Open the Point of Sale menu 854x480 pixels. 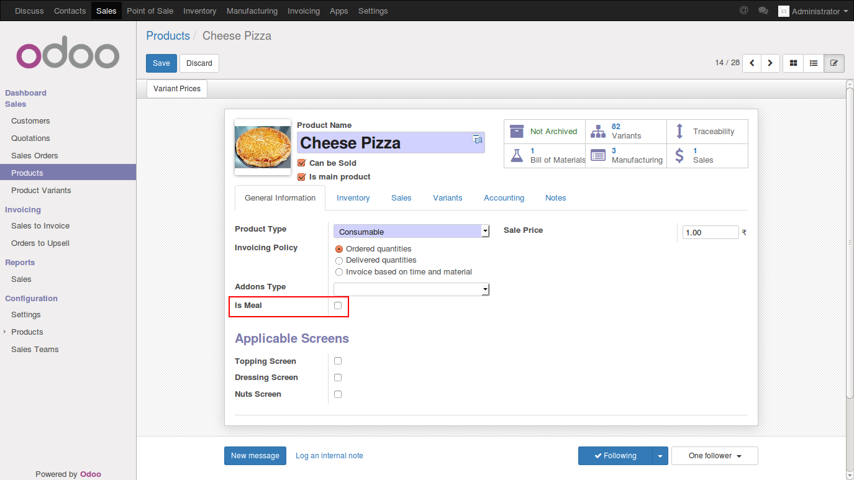tap(150, 11)
